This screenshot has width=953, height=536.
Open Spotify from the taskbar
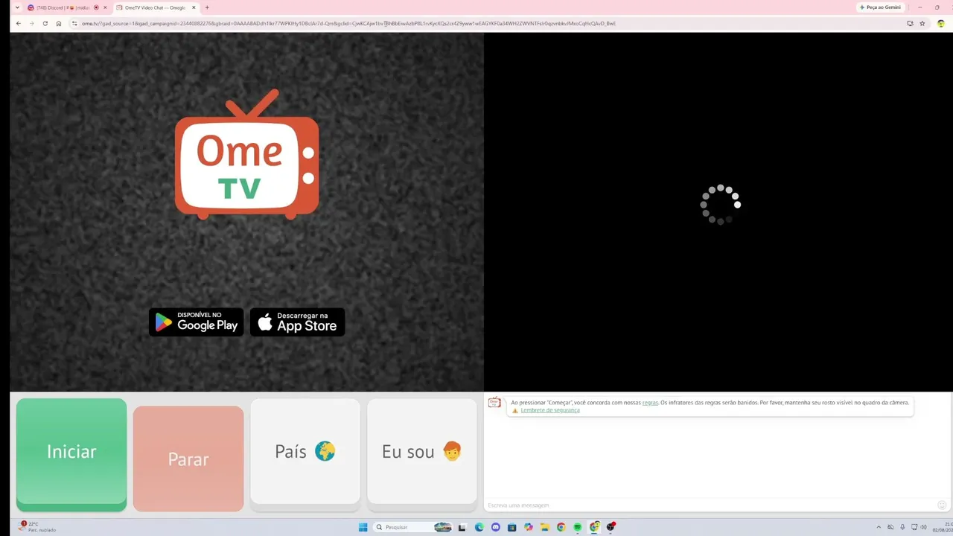tap(578, 527)
